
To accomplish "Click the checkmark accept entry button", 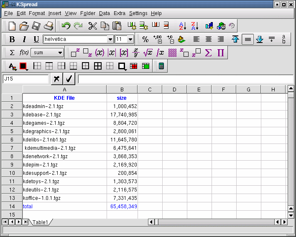I will coord(69,79).
